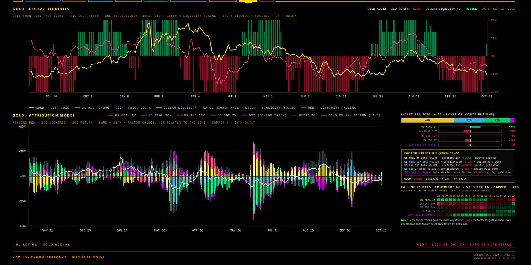The width and height of the screenshot is (531, 265).
Task: Click the SEP 24 date axis label
Action: (451, 97)
